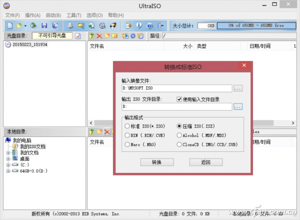
Task: Click the boot options icon beside 不可引导光盘
Action: [78, 36]
